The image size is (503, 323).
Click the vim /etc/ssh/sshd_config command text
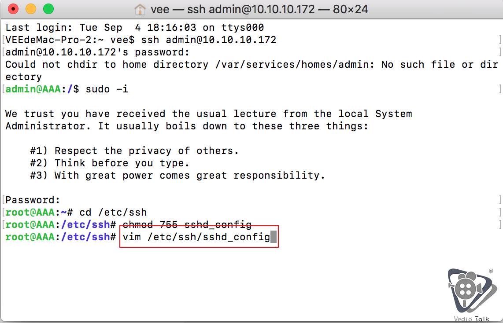tap(196, 237)
